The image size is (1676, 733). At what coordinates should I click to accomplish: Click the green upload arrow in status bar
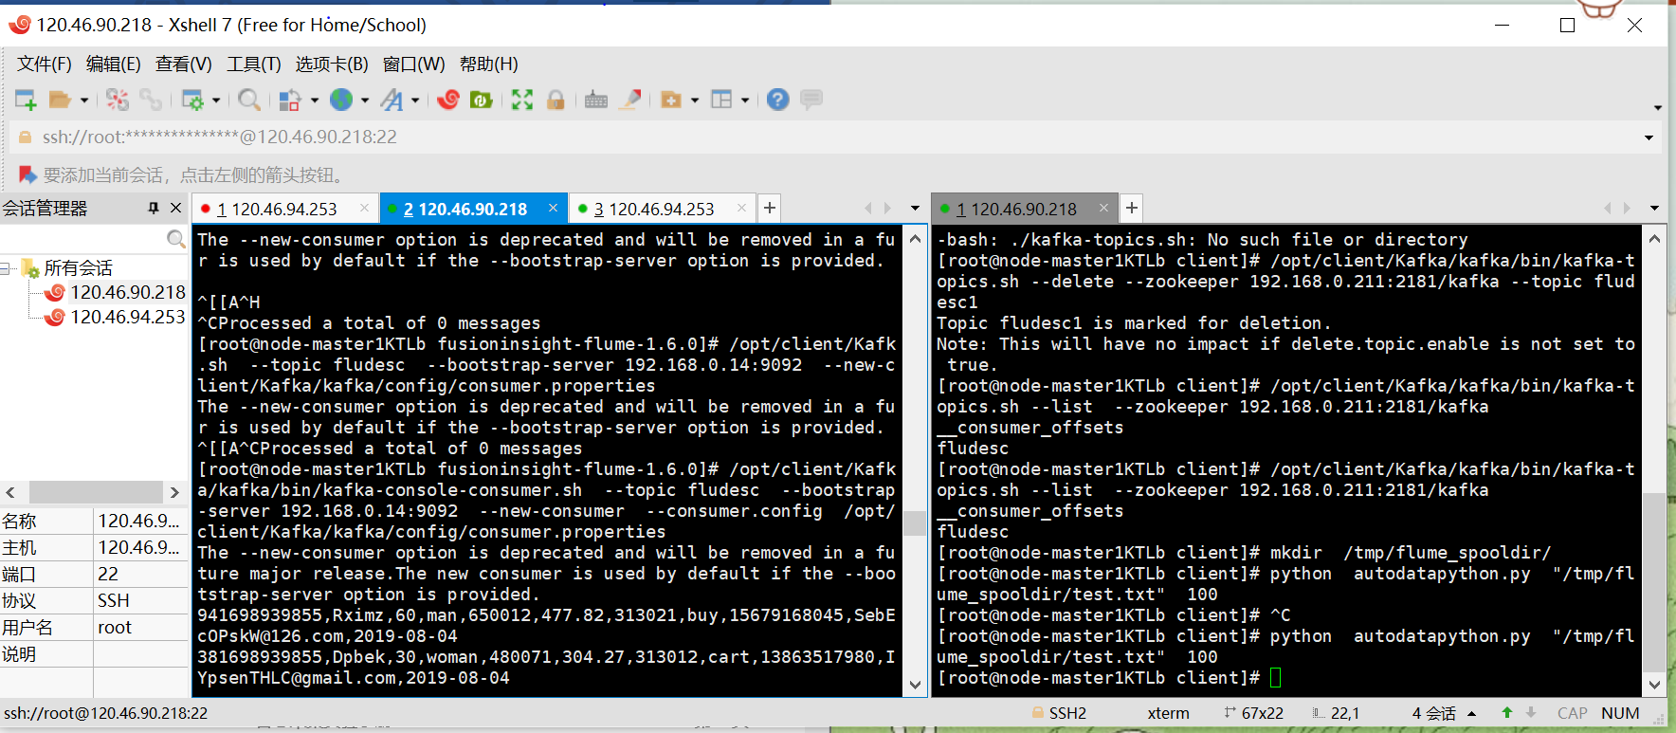point(1507,713)
